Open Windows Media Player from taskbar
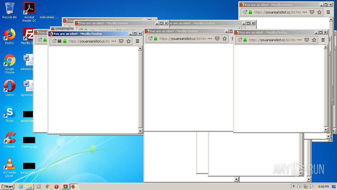The height and width of the screenshot is (190, 337). (39, 187)
